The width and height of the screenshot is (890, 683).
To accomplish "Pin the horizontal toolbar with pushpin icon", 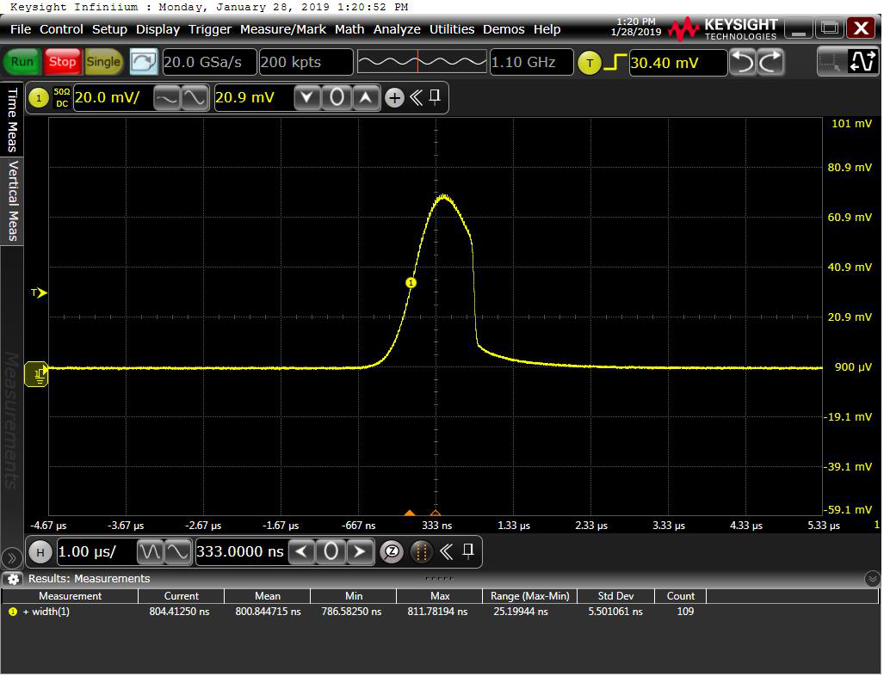I will point(468,551).
